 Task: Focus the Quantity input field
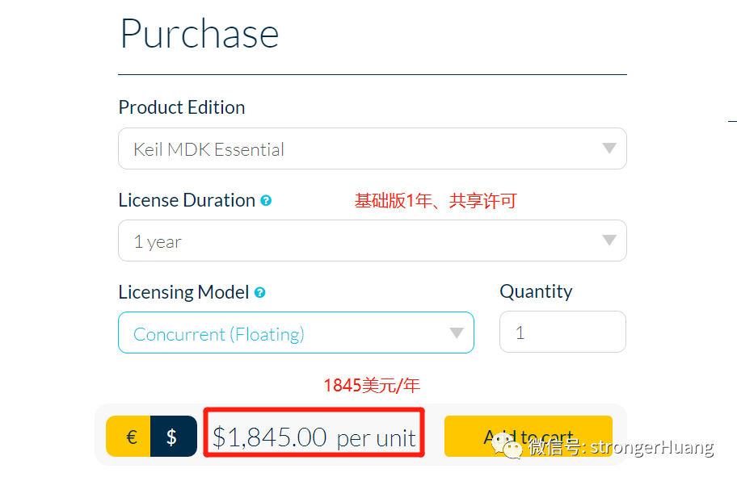tap(562, 332)
